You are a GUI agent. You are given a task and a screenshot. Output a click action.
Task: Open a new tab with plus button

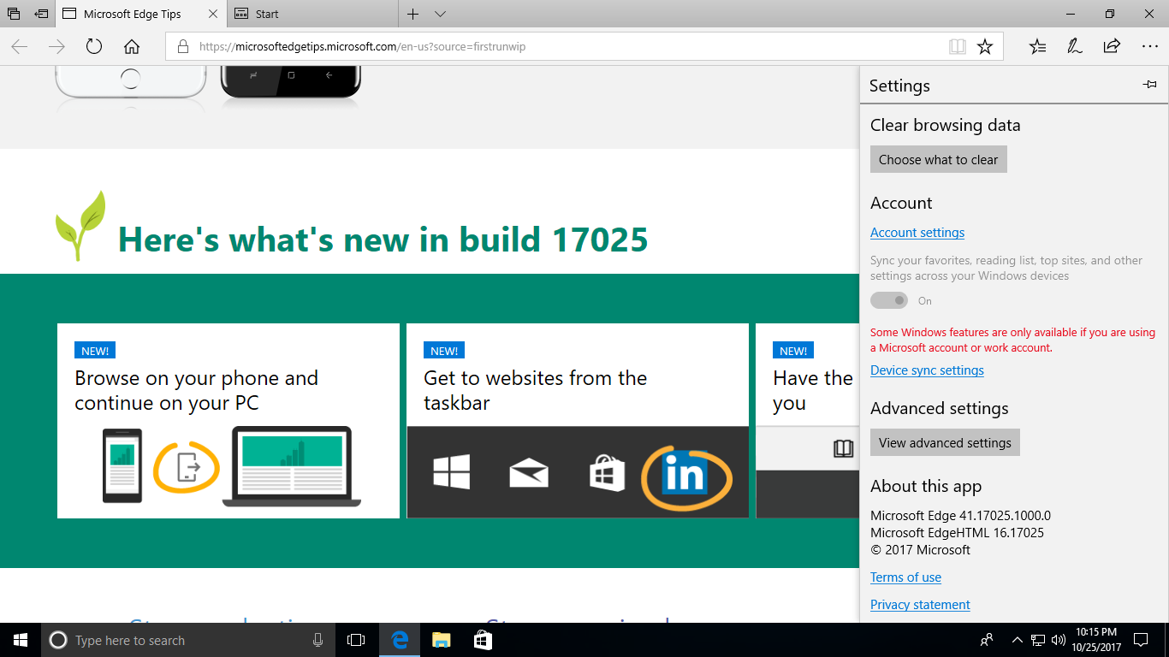point(413,14)
